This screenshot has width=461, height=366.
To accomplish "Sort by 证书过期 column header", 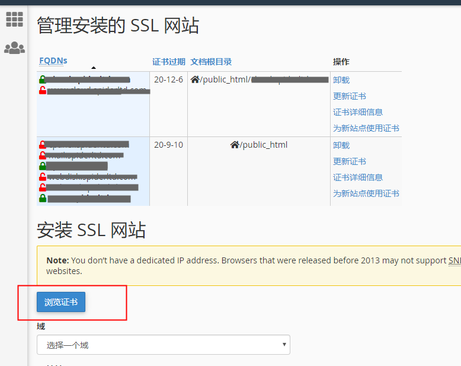I will click(x=169, y=62).
